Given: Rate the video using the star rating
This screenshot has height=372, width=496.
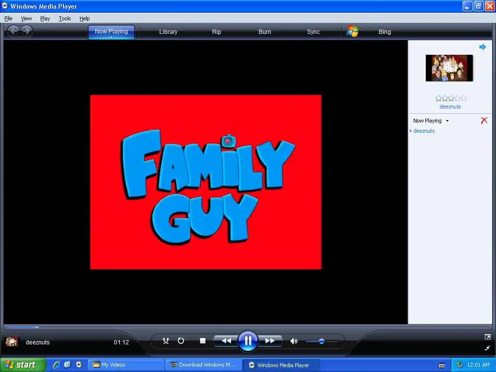Looking at the screenshot, I should pos(451,98).
